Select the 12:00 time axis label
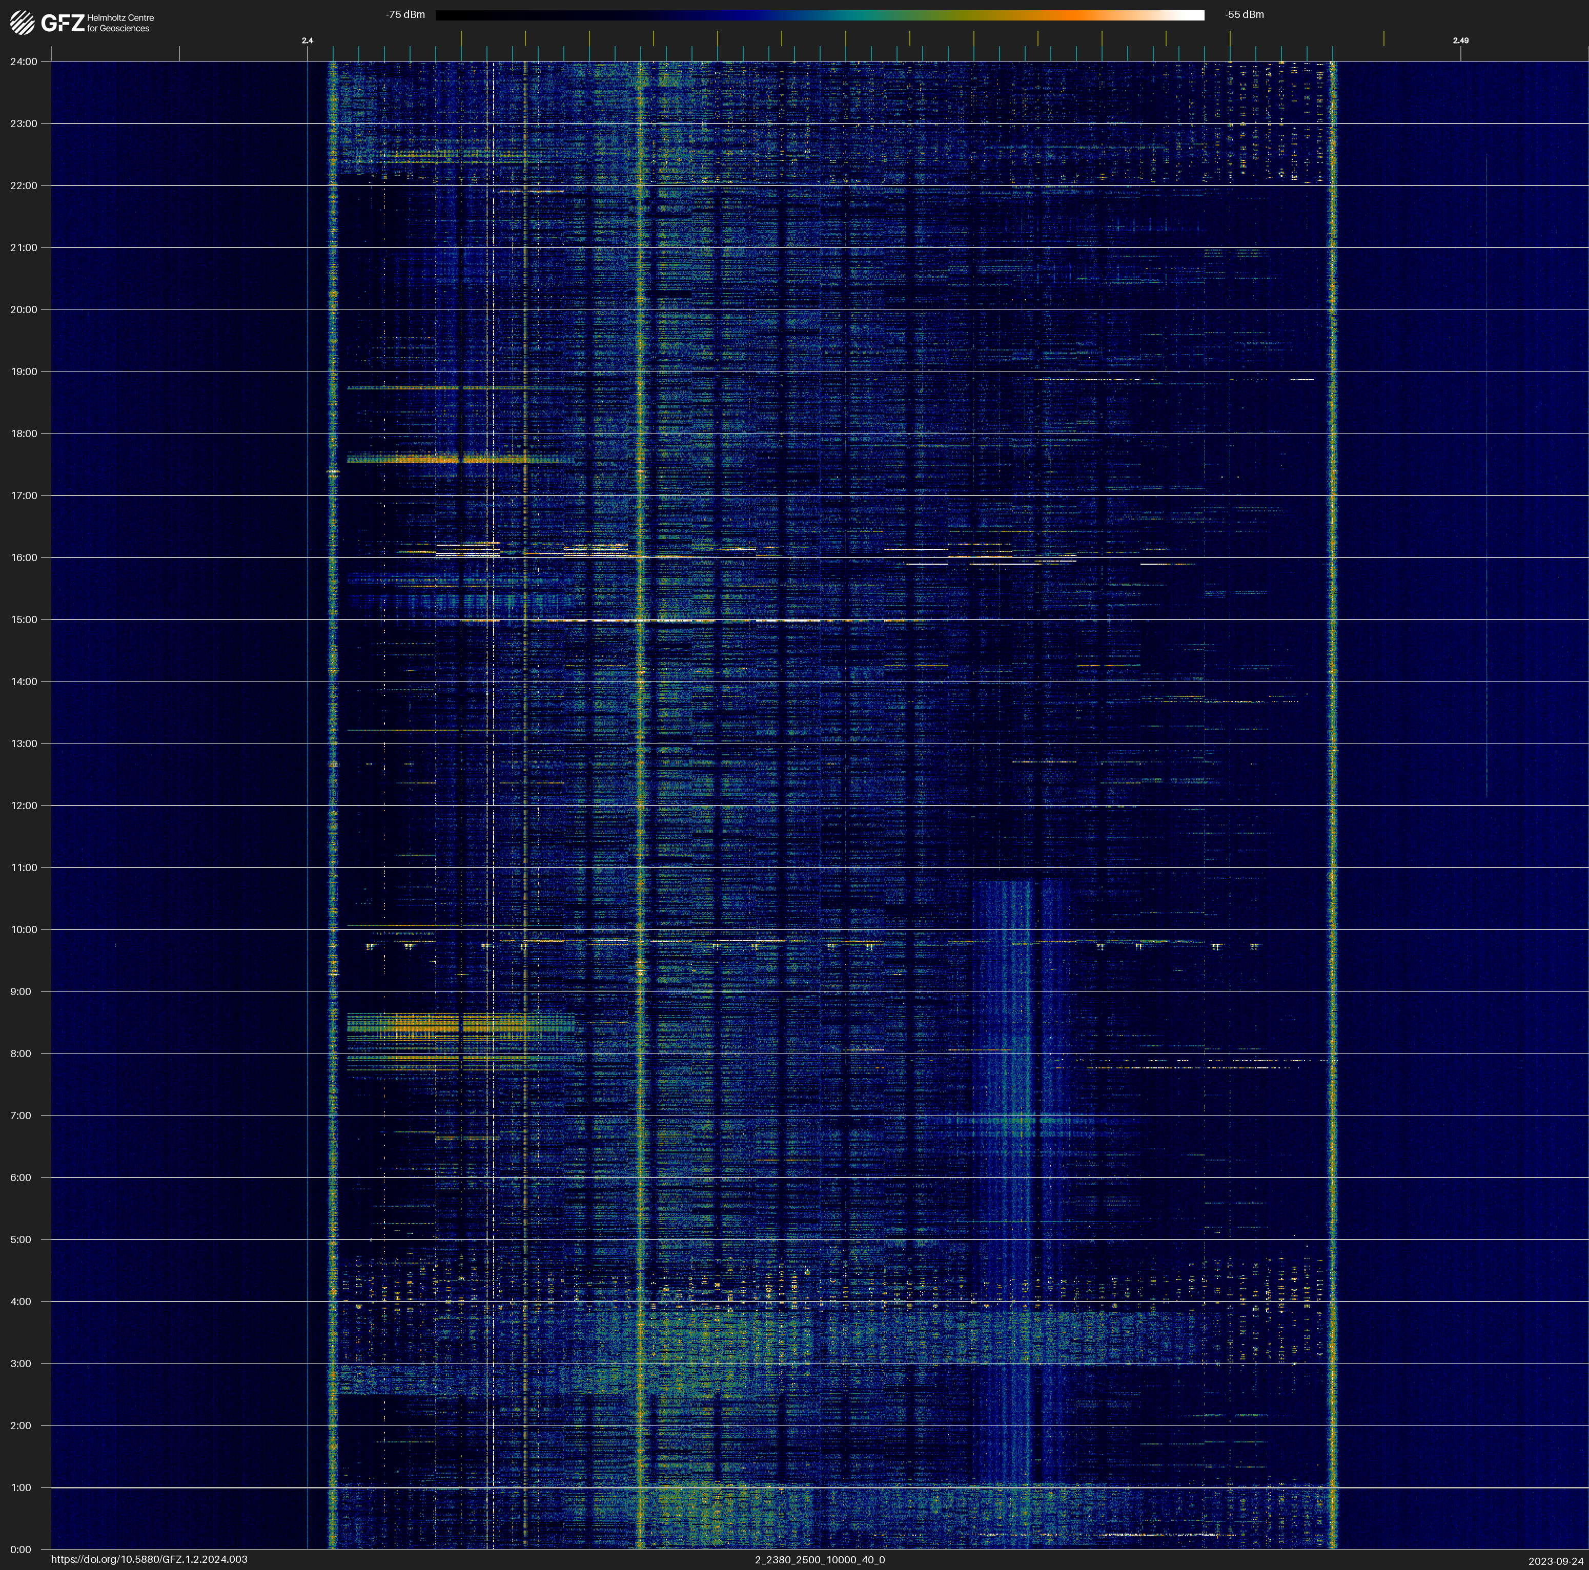The image size is (1589, 1570). tap(23, 805)
